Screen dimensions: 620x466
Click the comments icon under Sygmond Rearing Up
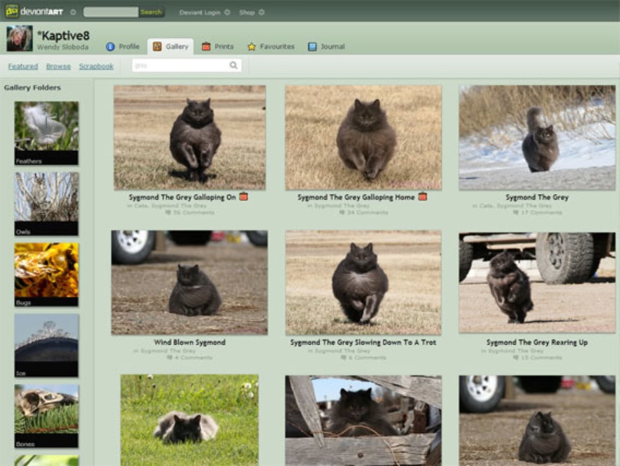coord(514,358)
